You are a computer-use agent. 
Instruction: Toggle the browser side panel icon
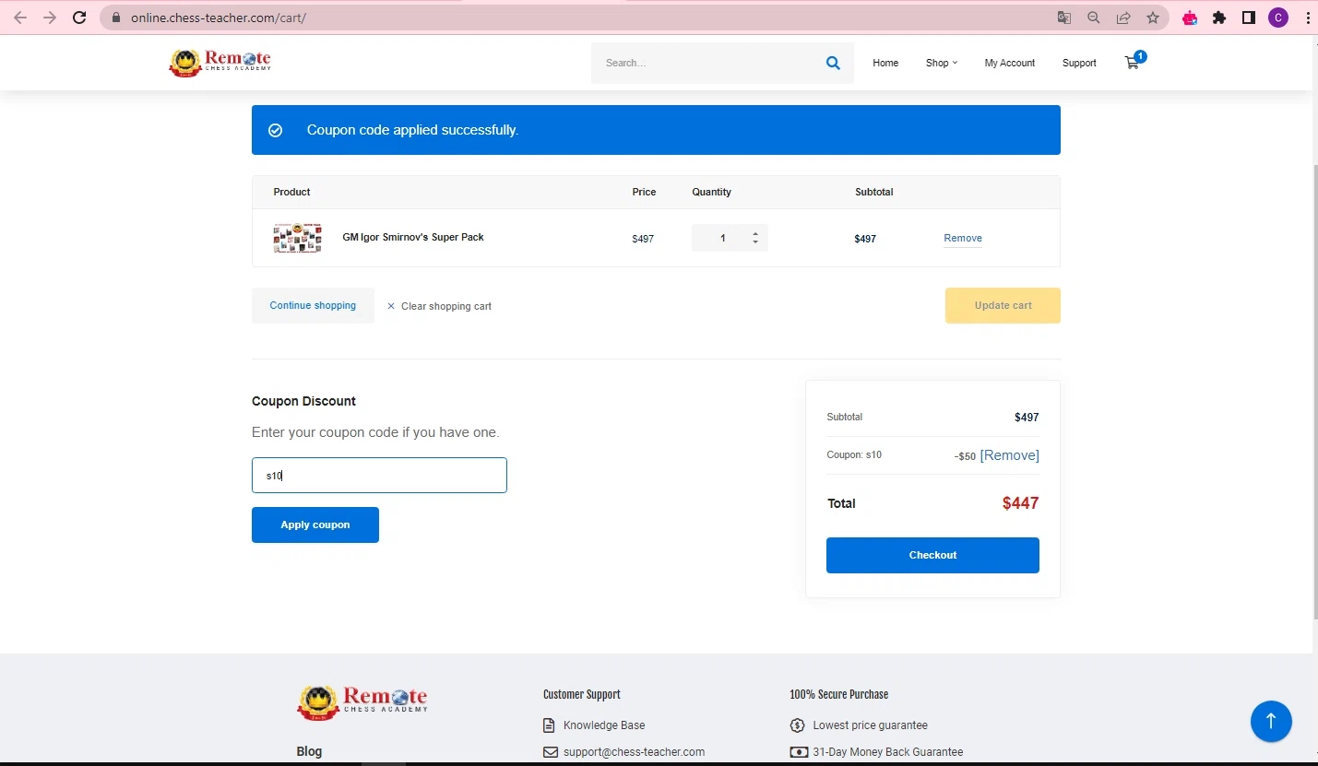click(1249, 18)
